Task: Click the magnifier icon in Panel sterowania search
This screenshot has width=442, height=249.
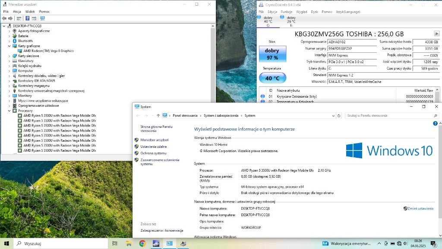Action: pyautogui.click(x=435, y=116)
